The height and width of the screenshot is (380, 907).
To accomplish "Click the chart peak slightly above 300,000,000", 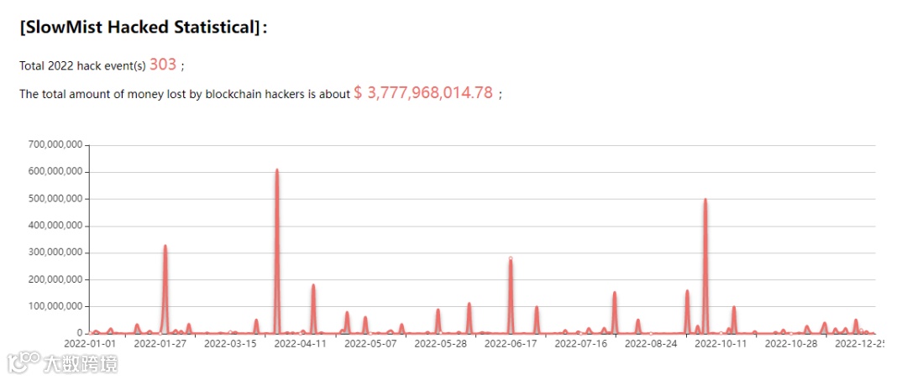I will pyautogui.click(x=165, y=246).
